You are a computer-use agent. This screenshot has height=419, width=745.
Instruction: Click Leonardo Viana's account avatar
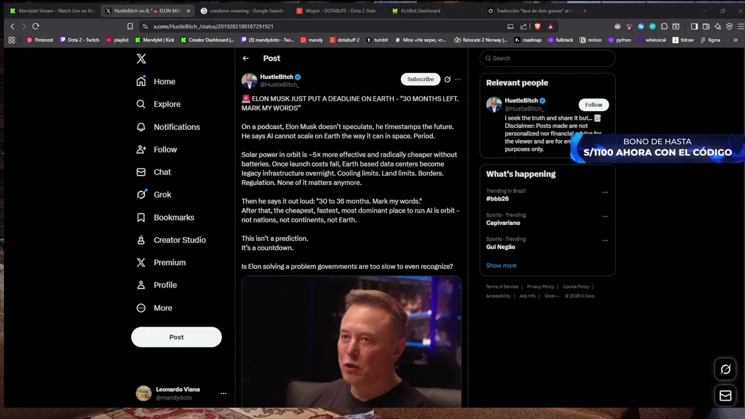tap(144, 393)
